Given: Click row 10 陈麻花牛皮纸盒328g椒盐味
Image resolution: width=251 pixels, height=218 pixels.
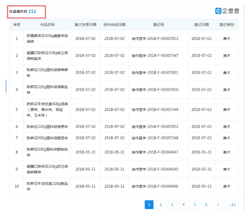Looking at the screenshot, I should click(x=47, y=186).
